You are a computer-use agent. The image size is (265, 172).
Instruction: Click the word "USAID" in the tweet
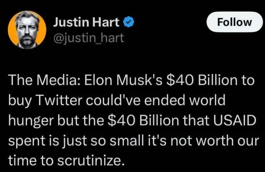point(236,120)
